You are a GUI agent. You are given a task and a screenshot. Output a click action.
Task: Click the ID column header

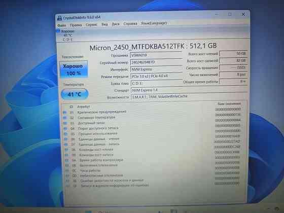coord(71,107)
